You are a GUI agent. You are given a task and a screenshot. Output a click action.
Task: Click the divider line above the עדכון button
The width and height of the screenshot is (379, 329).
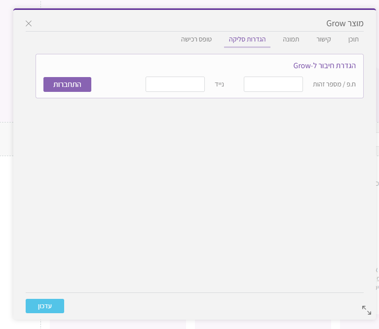click(x=197, y=292)
